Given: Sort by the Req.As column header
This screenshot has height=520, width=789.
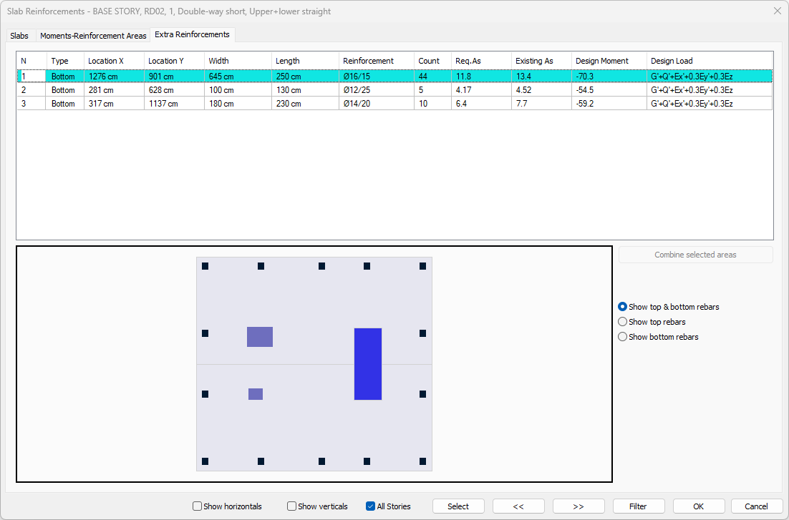Looking at the screenshot, I should pos(481,61).
